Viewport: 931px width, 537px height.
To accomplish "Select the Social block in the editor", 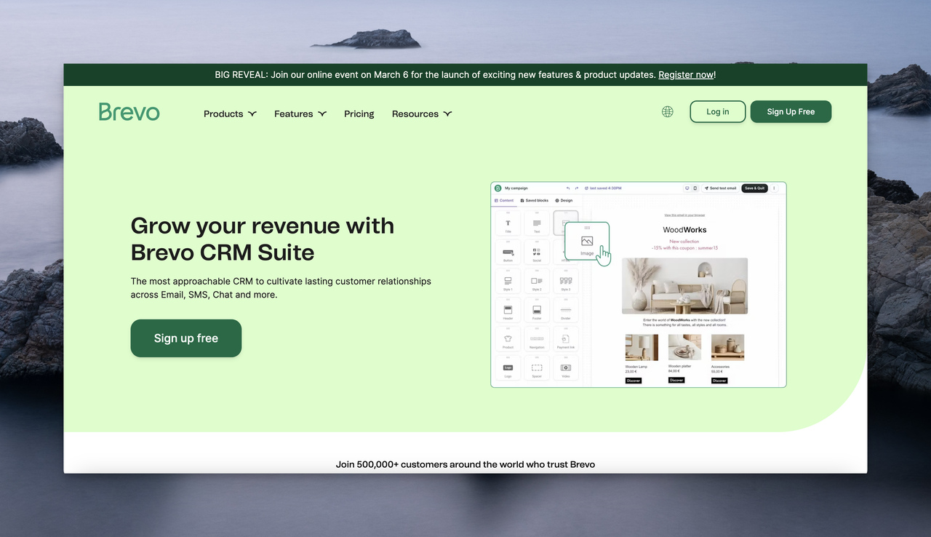I will tap(537, 252).
